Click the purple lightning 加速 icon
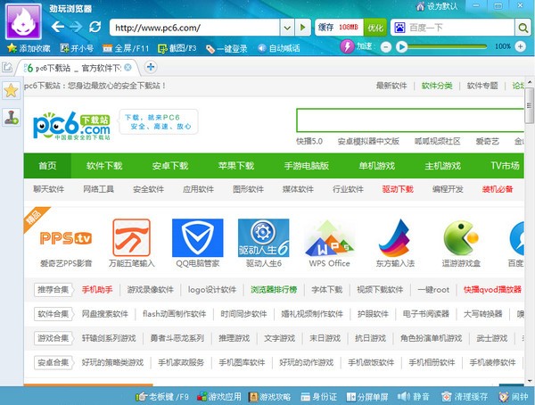 pyautogui.click(x=347, y=46)
